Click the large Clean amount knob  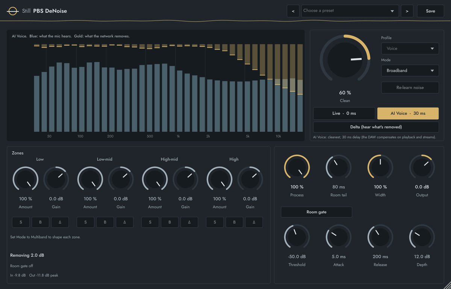point(345,60)
